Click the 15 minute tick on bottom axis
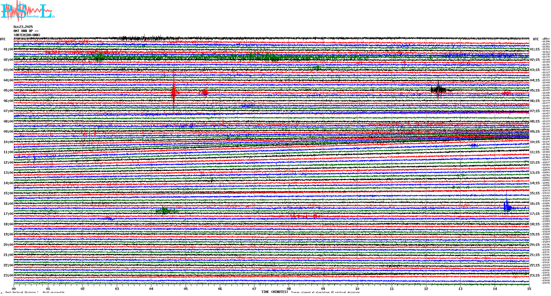Screen dimensions: 551x296 [x=529, y=289]
